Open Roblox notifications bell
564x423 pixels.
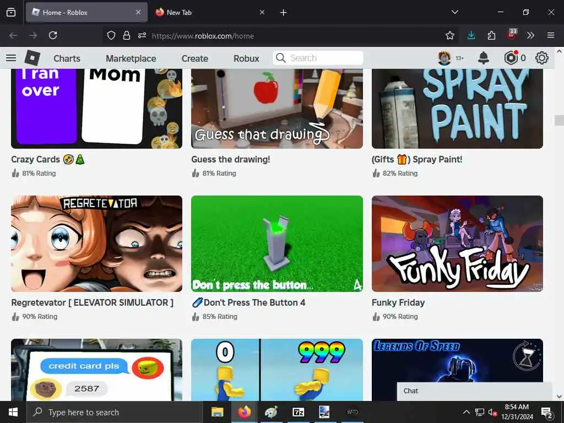click(x=484, y=58)
